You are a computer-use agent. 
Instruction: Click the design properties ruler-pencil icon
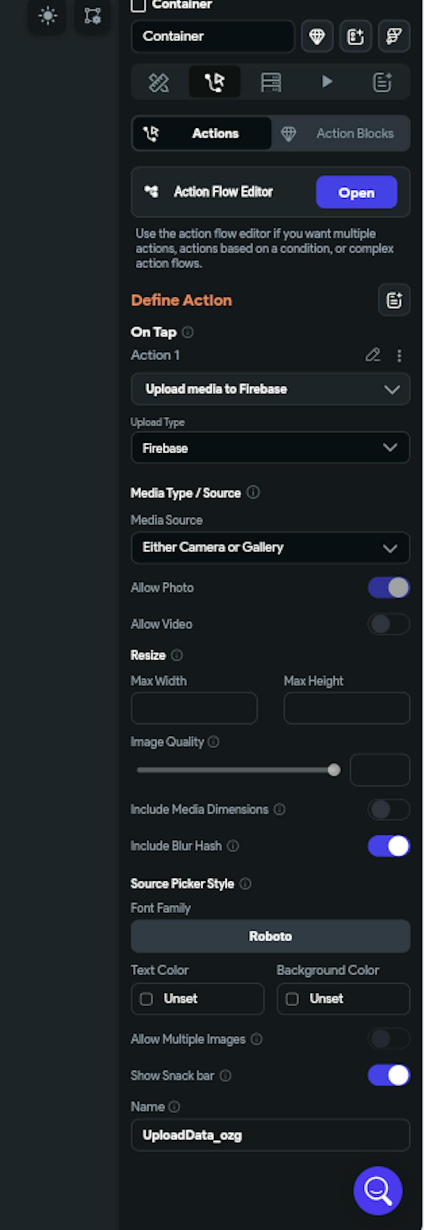(159, 83)
